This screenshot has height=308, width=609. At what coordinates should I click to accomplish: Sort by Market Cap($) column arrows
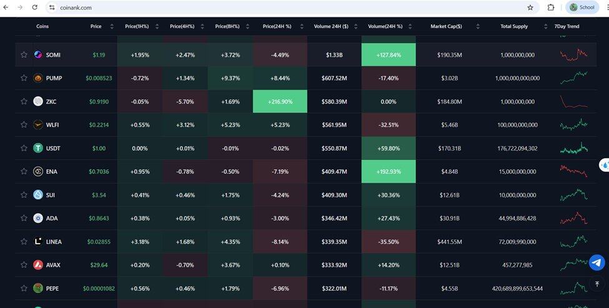(478, 26)
